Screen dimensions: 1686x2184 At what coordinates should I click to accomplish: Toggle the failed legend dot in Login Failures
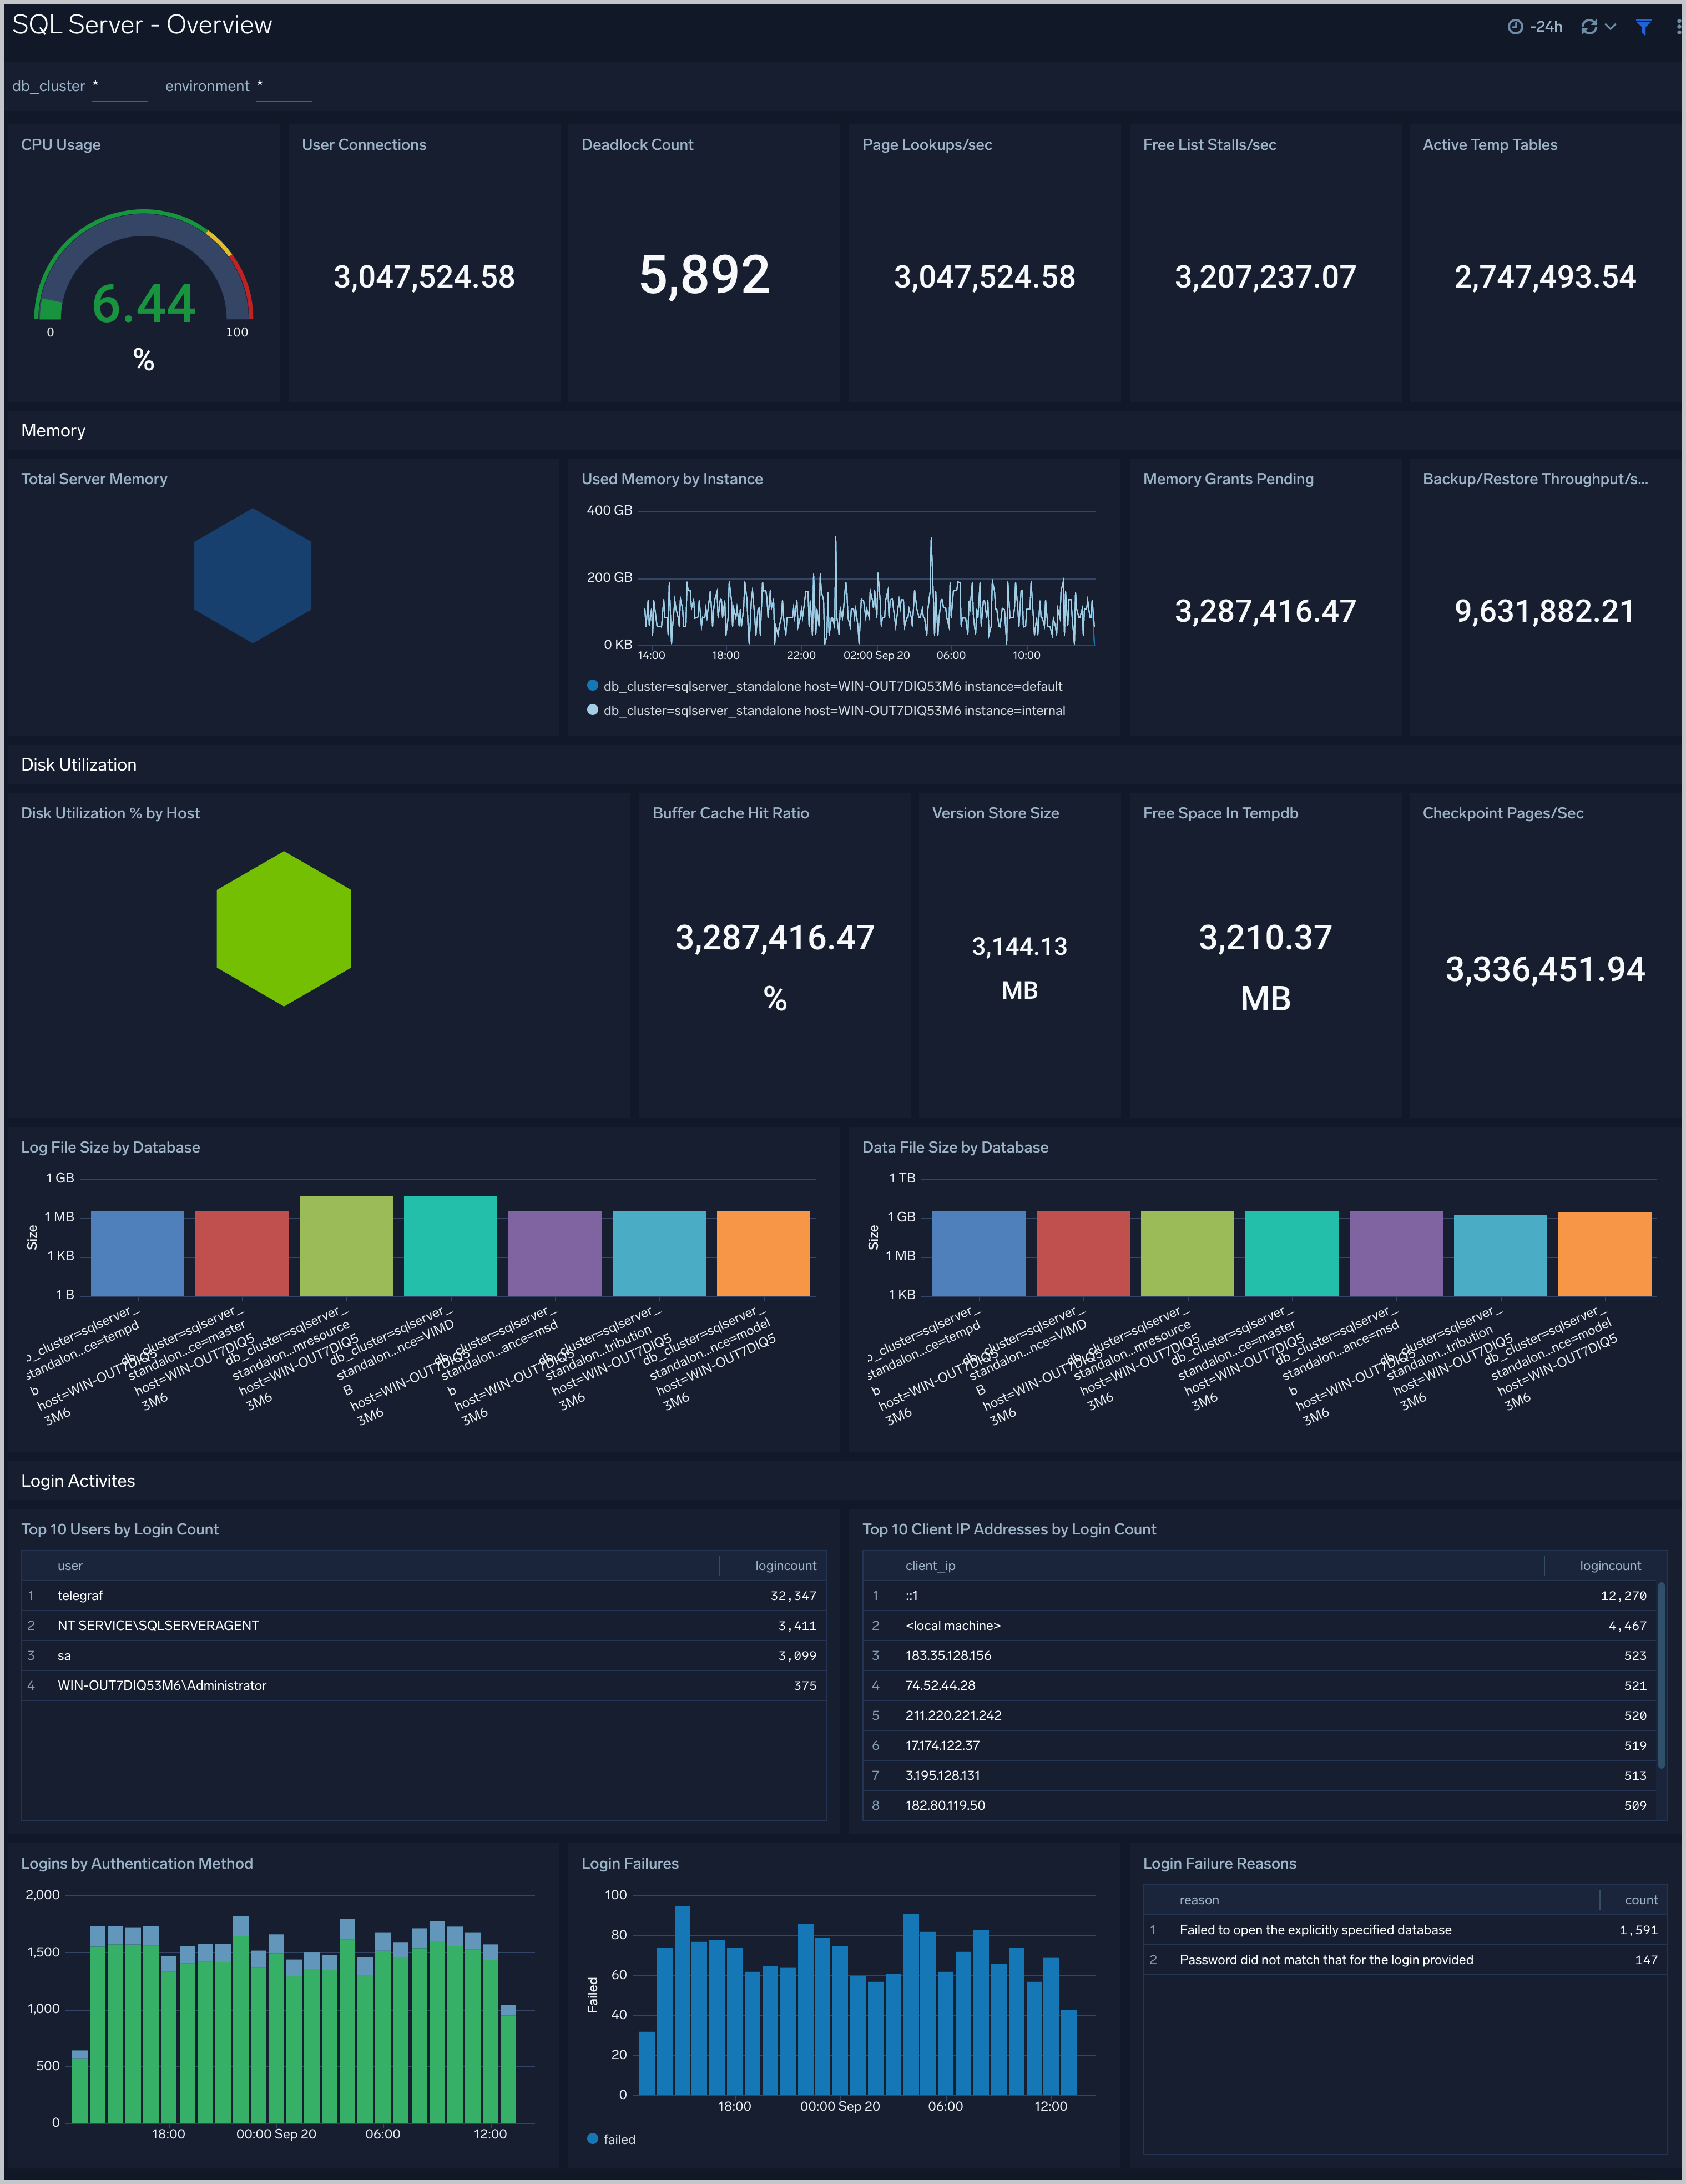(x=593, y=2138)
